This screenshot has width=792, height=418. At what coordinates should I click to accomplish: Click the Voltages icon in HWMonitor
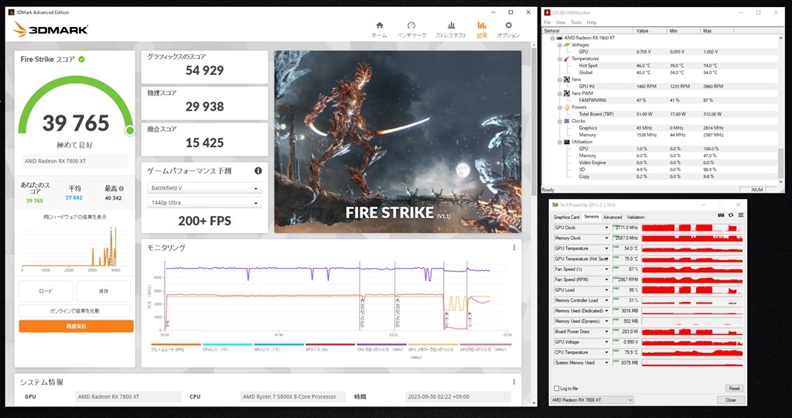click(567, 45)
